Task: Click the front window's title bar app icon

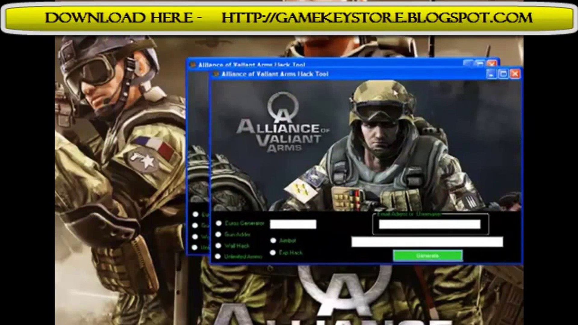Action: click(x=216, y=74)
